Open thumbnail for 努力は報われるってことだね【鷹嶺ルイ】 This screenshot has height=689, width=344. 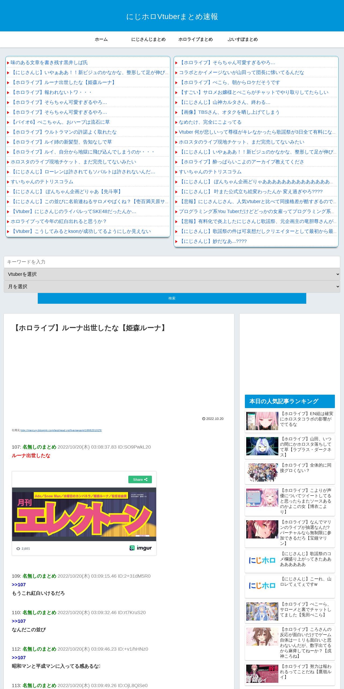(262, 674)
